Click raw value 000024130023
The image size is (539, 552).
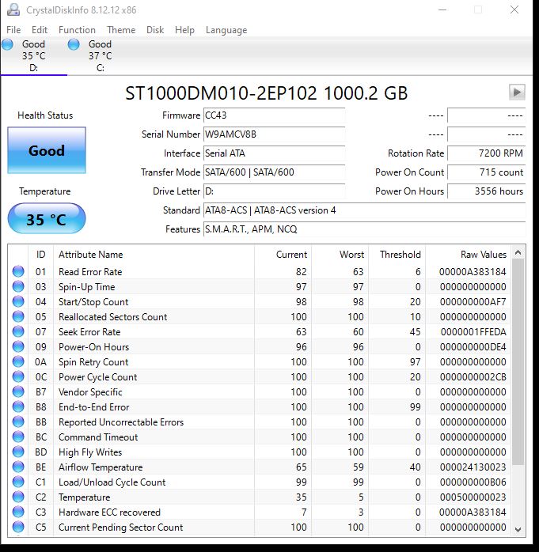(473, 467)
